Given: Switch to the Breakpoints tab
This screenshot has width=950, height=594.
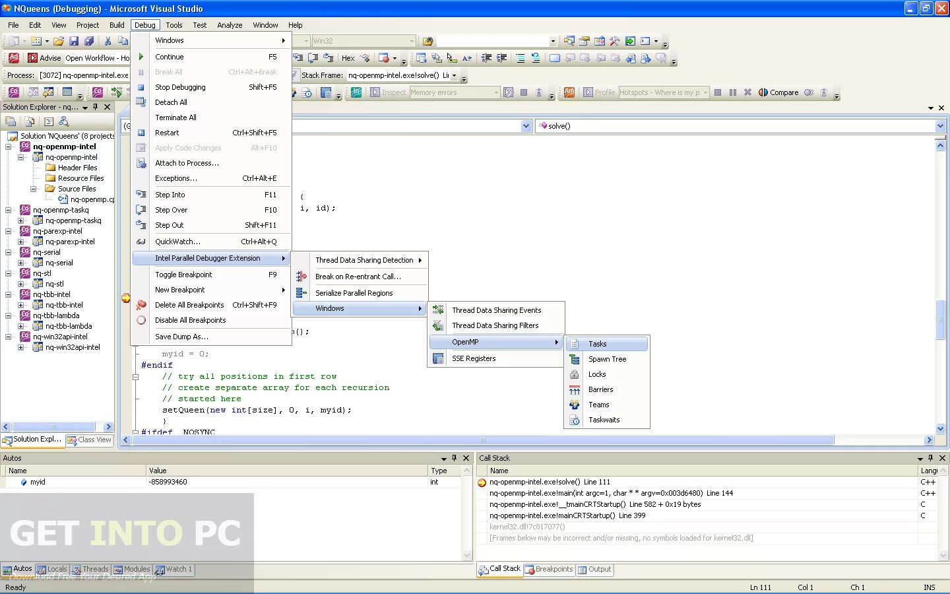Looking at the screenshot, I should (549, 569).
